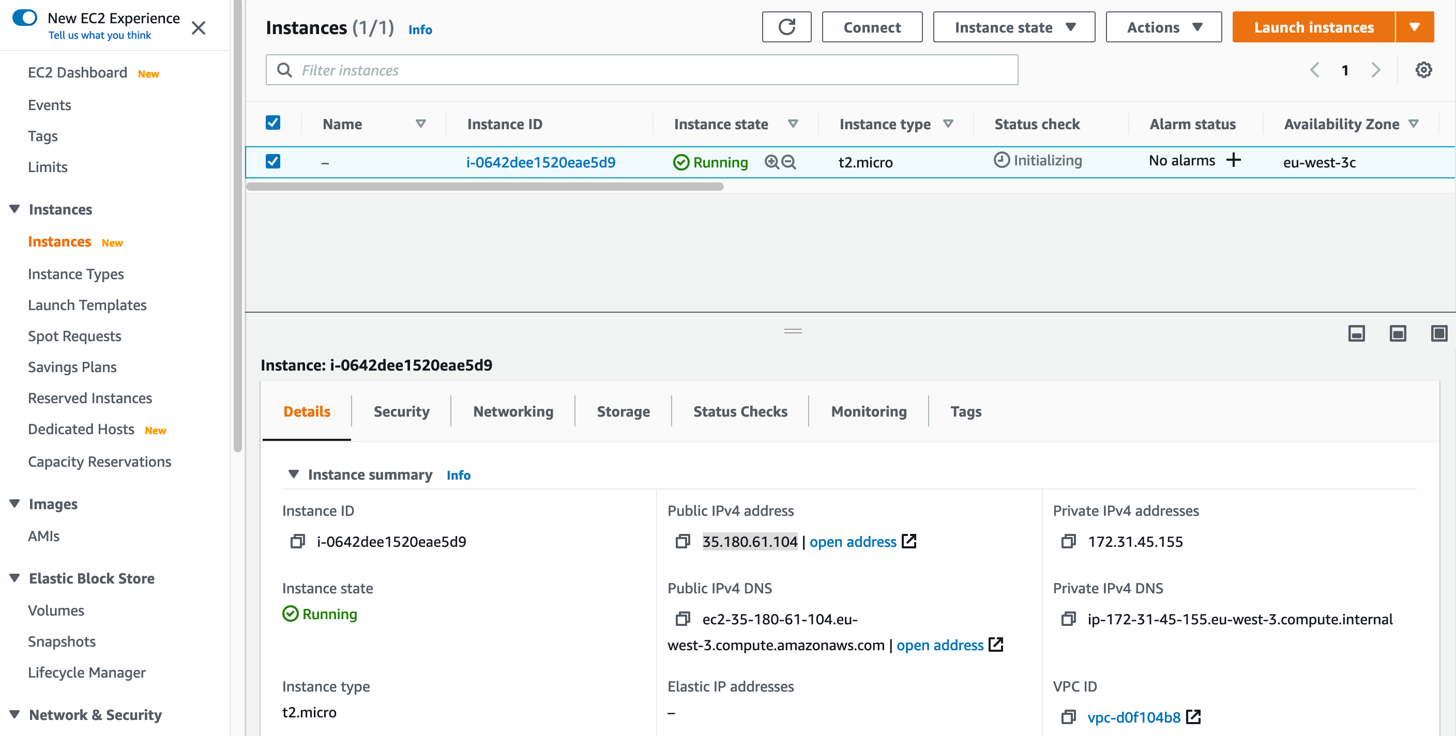Add an alarm via the No alarms plus icon

(1234, 160)
